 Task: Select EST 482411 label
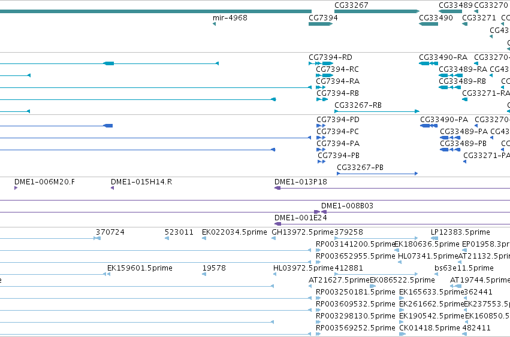pyautogui.click(x=476, y=328)
